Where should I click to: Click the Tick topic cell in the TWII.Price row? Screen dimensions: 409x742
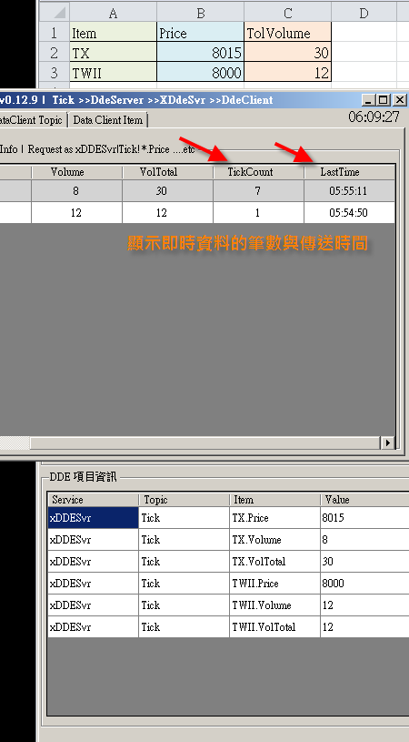coord(185,583)
